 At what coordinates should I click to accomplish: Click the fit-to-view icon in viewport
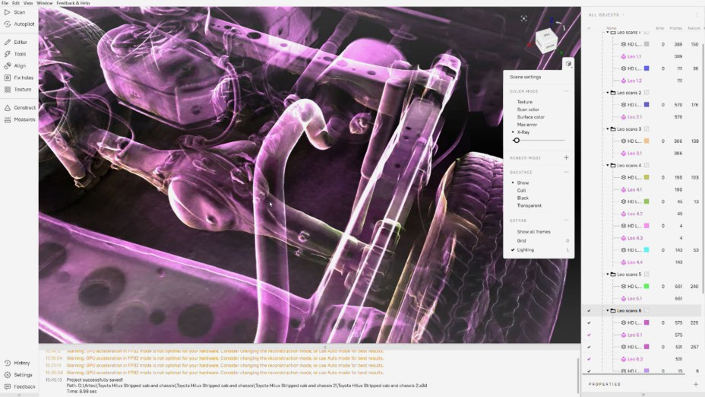point(524,18)
